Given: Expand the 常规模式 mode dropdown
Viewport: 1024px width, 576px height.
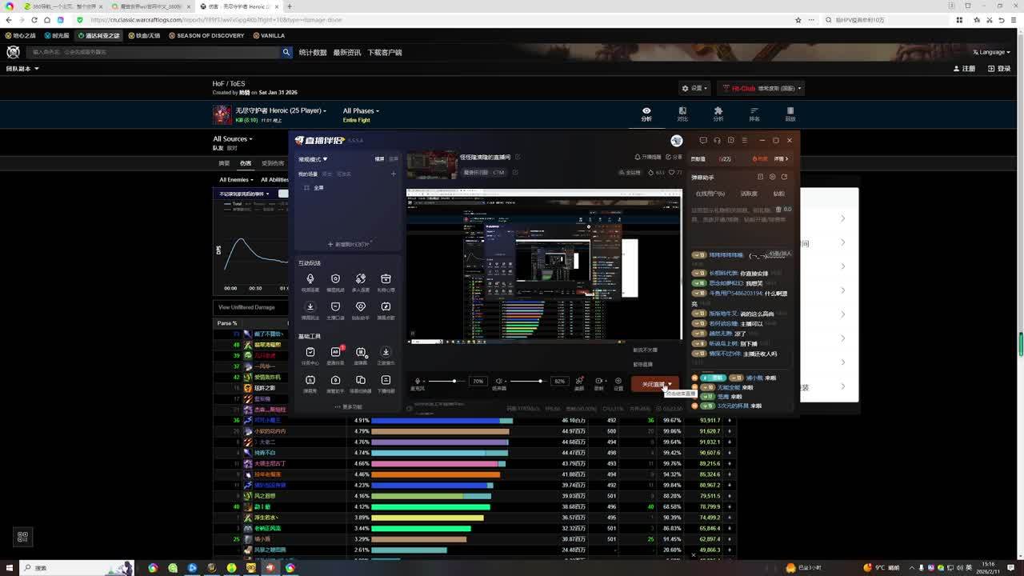Looking at the screenshot, I should 313,159.
